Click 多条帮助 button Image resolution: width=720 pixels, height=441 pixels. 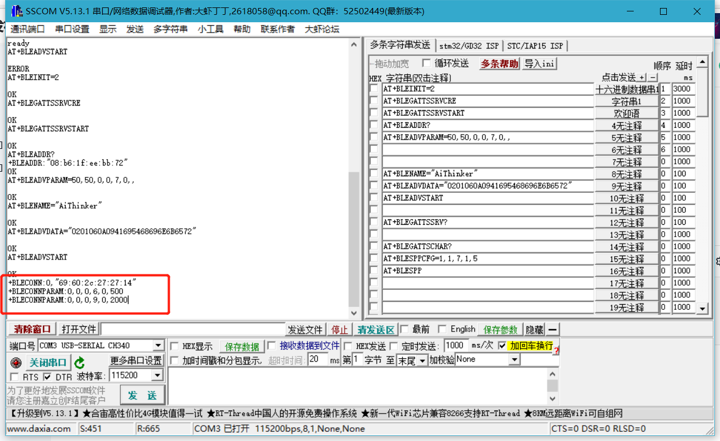click(499, 63)
